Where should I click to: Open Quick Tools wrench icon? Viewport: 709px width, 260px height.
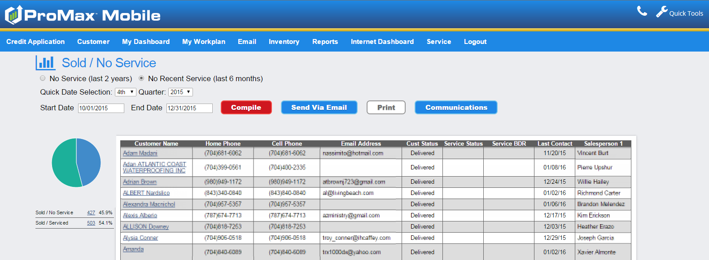tap(661, 12)
